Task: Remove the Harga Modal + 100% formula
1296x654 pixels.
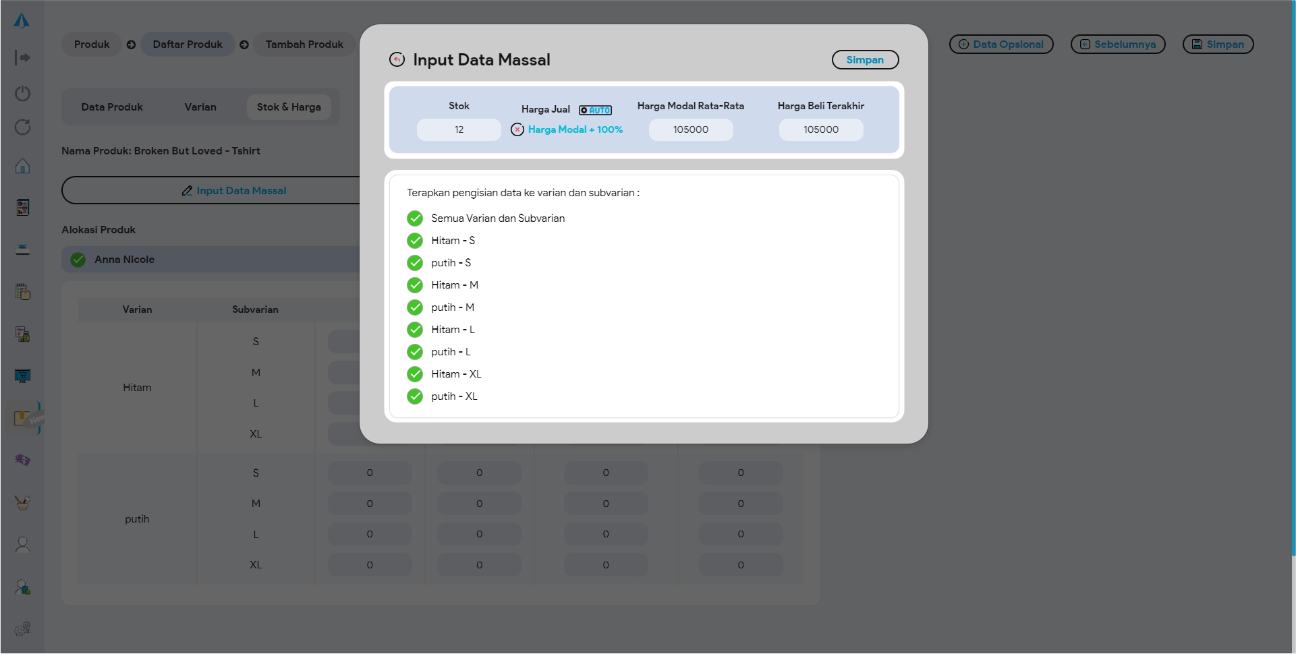Action: pyautogui.click(x=517, y=129)
